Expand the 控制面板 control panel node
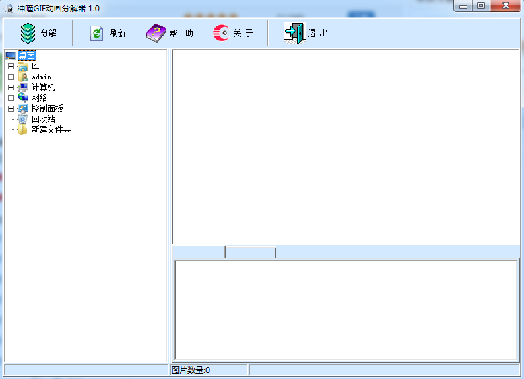Image resolution: width=524 pixels, height=379 pixels. [11, 108]
